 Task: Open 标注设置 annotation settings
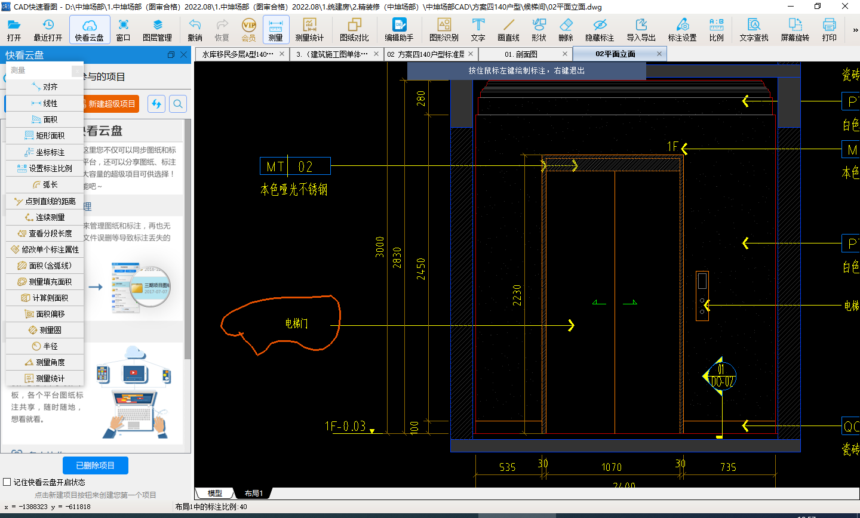click(682, 30)
